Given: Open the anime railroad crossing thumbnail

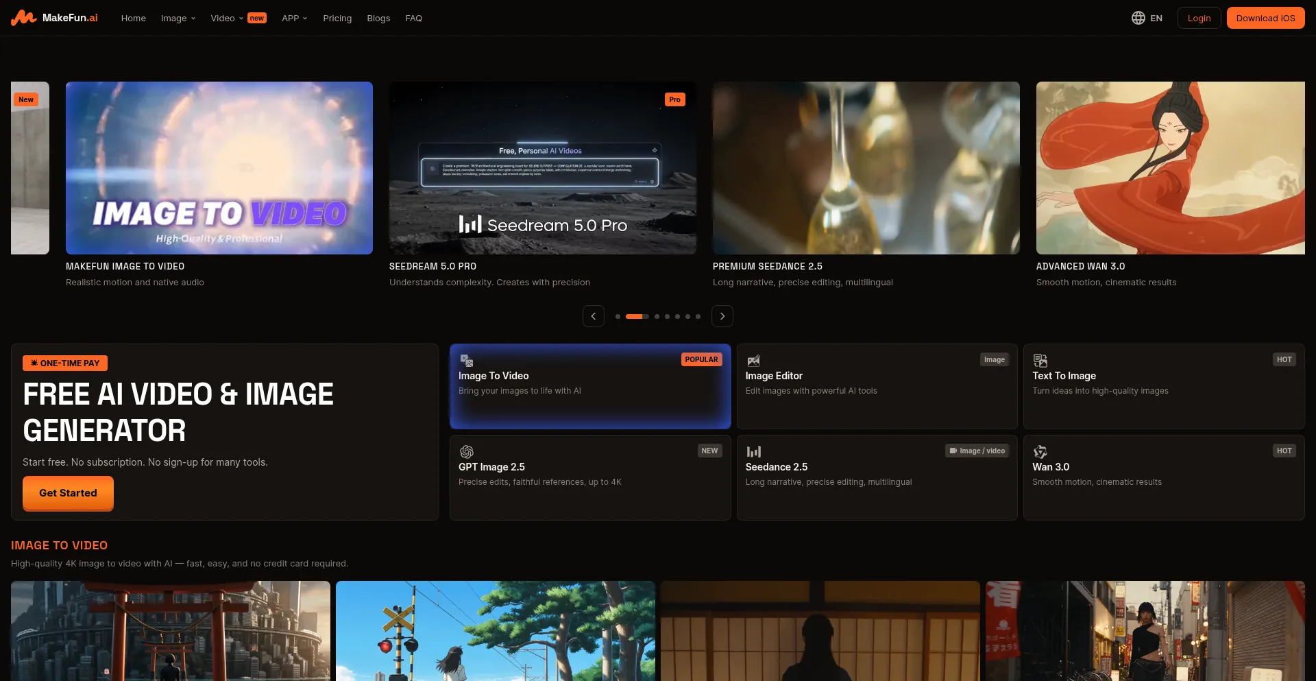Looking at the screenshot, I should pyautogui.click(x=496, y=631).
